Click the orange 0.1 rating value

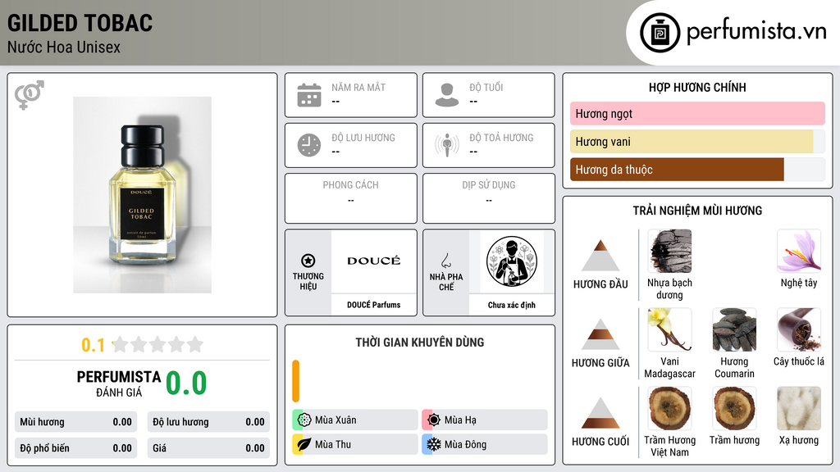[94, 345]
